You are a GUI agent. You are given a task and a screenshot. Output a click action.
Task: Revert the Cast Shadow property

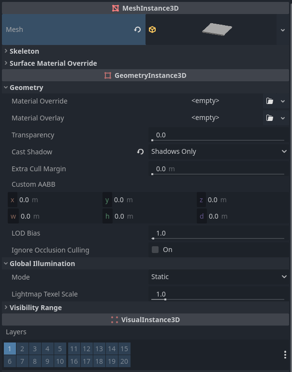140,152
